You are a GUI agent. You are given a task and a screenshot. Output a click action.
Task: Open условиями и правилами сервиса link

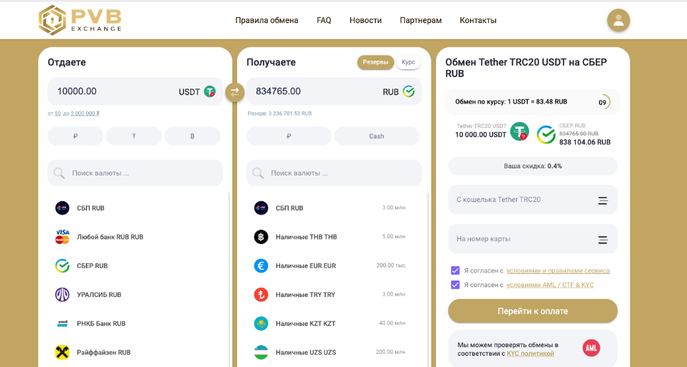click(558, 271)
